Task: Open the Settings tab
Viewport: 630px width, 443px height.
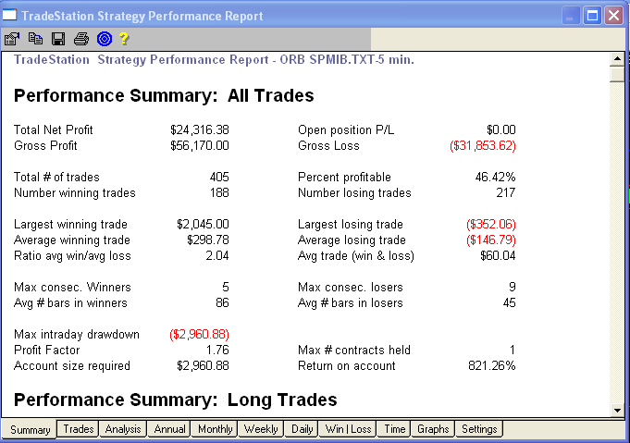Action: (479, 429)
